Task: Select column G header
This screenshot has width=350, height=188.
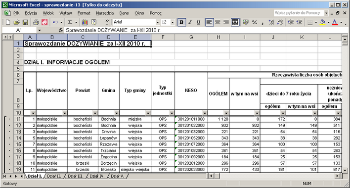Action: click(191, 37)
